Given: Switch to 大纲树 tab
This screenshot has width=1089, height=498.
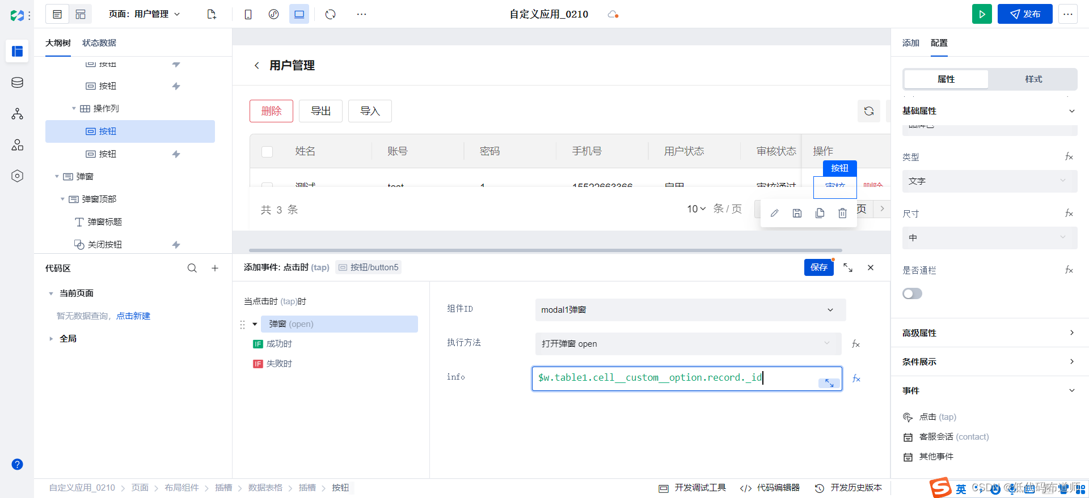Looking at the screenshot, I should tap(58, 43).
